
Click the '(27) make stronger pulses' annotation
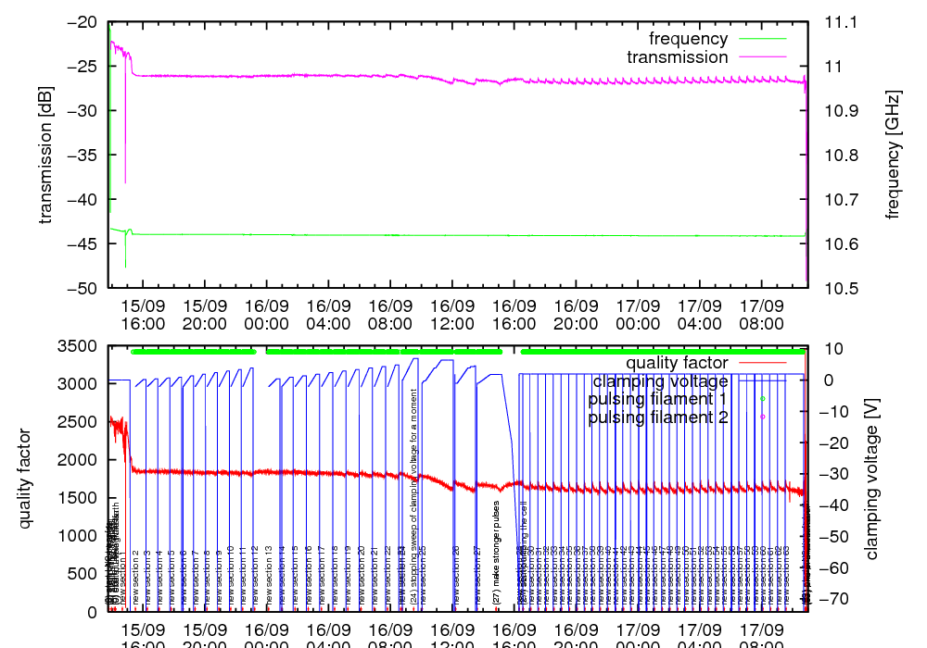497,554
